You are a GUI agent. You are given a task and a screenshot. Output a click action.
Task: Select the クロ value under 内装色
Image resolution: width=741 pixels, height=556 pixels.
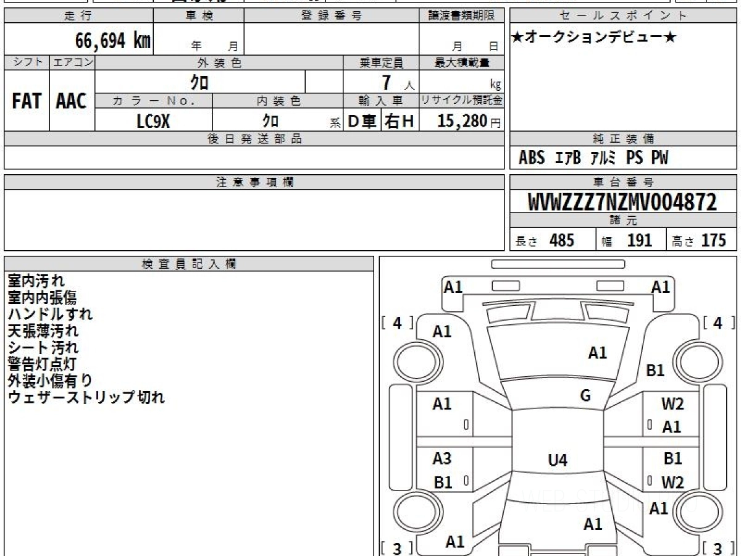pyautogui.click(x=270, y=121)
